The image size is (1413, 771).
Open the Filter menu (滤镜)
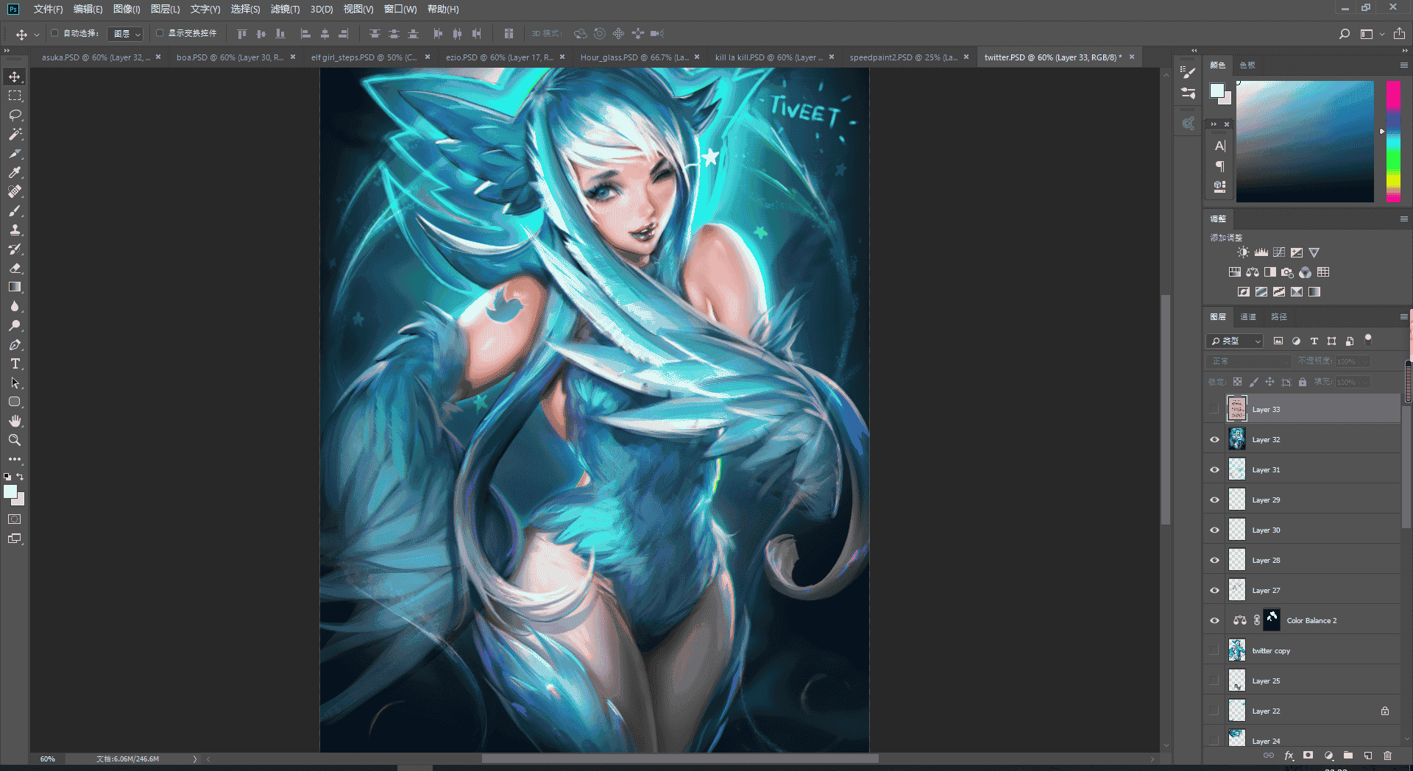click(x=285, y=10)
